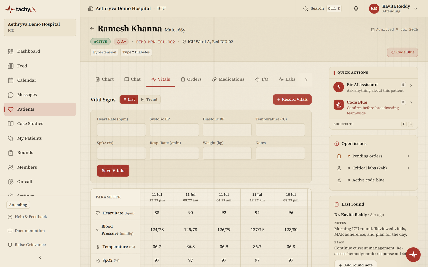
Task: Show more patient tabs with chevron
Action: pyautogui.click(x=306, y=79)
